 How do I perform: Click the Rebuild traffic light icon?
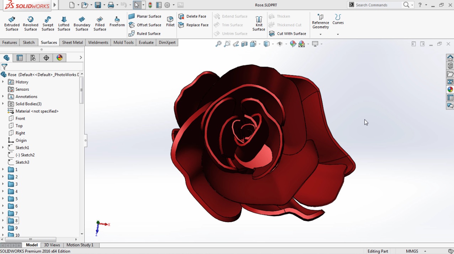(150, 5)
